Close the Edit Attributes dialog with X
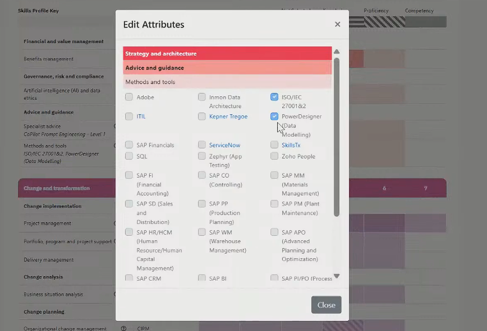Viewport: 487px width, 331px height. pos(337,24)
